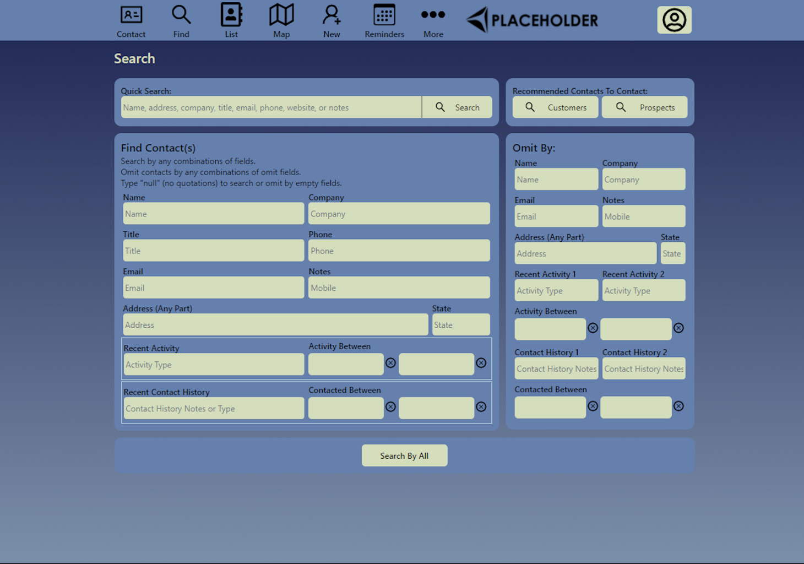804x564 pixels.
Task: Click the Omit By Email field
Action: pyautogui.click(x=556, y=216)
